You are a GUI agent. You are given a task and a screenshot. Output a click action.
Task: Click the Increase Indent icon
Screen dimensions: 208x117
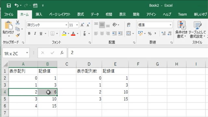click(x=120, y=33)
